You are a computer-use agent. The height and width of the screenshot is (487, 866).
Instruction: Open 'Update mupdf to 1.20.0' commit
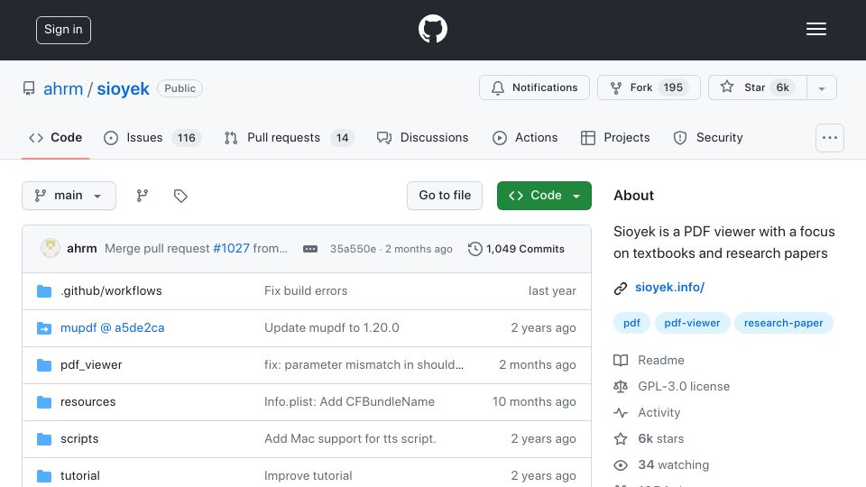(331, 328)
